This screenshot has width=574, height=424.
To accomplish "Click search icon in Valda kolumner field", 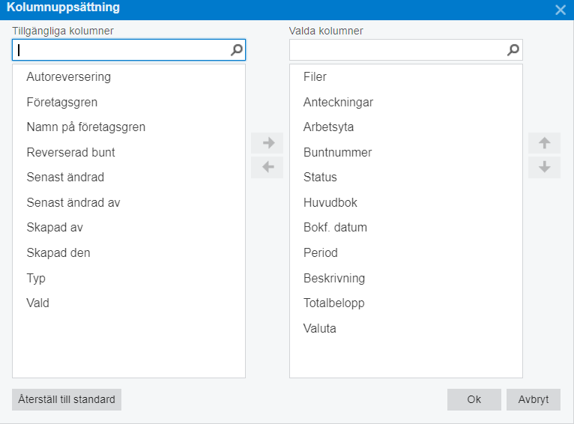I will [x=513, y=49].
